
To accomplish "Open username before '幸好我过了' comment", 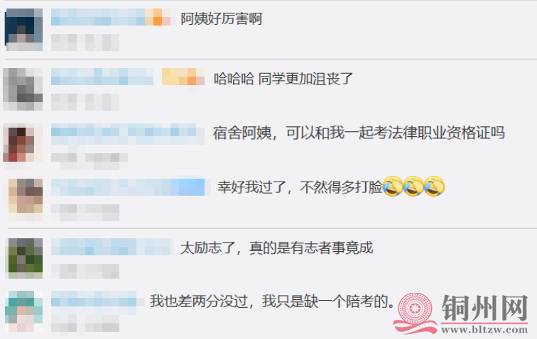I will [x=128, y=187].
